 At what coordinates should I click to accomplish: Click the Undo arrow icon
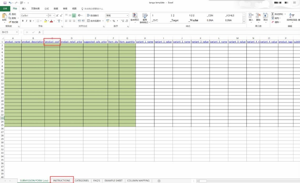(10, 3)
